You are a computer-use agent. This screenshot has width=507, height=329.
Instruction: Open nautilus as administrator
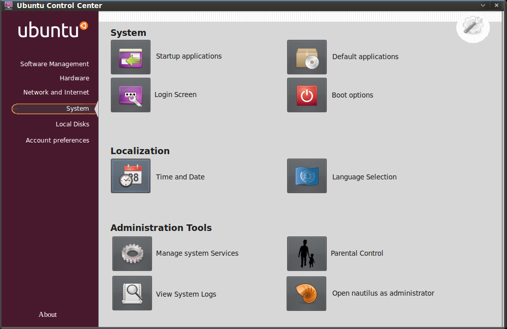pos(306,293)
